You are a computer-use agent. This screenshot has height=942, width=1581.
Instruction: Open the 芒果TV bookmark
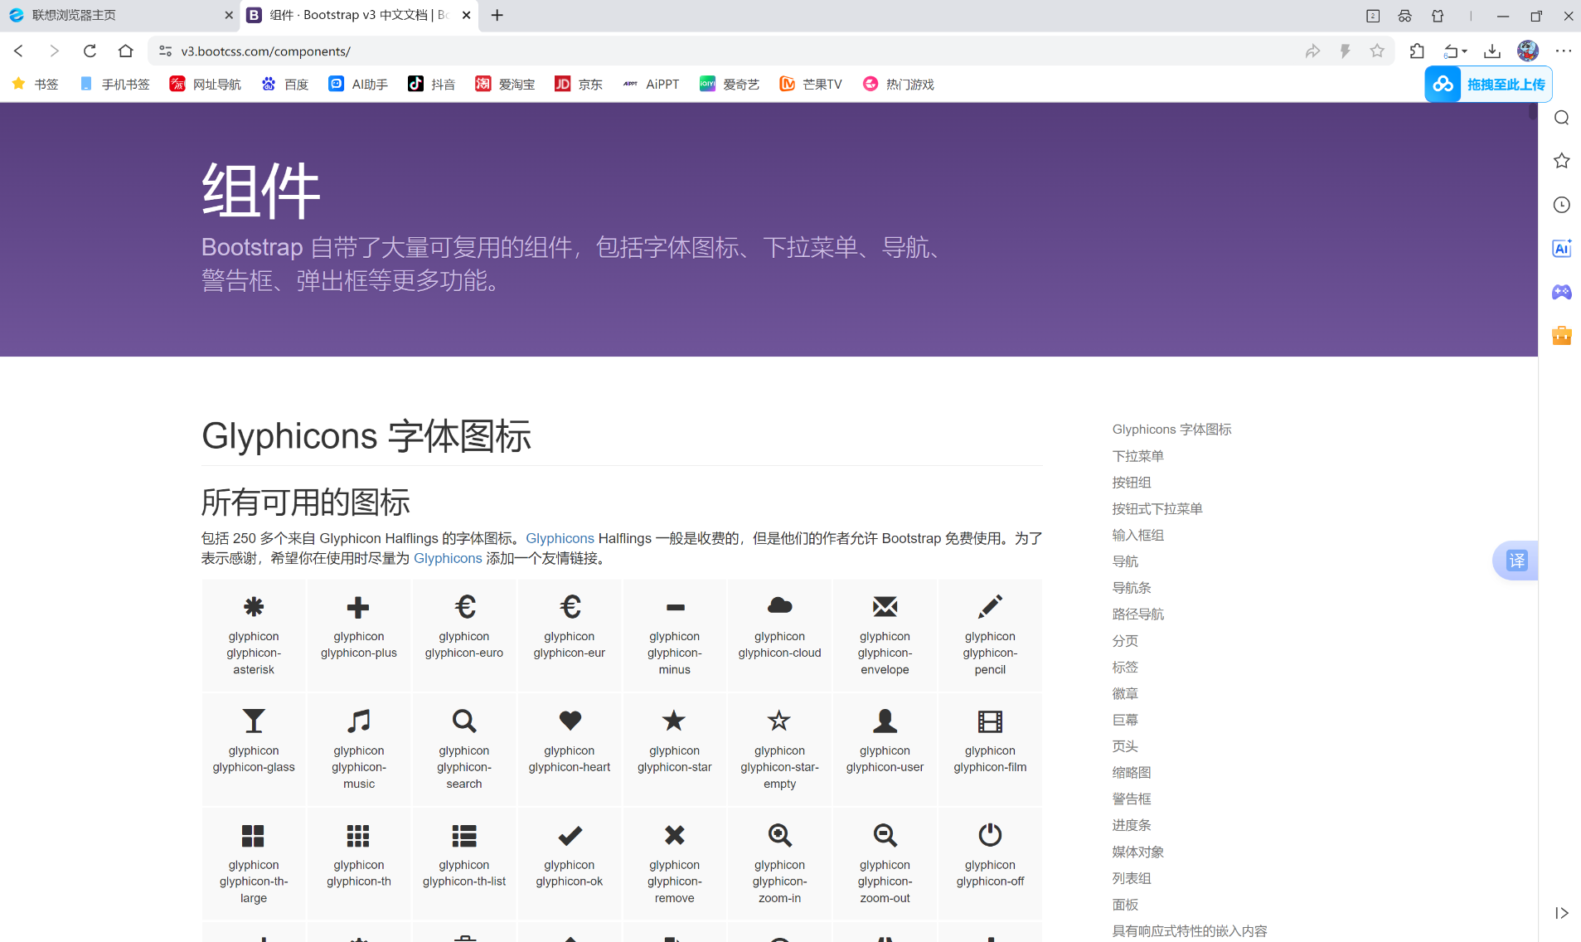(x=811, y=84)
